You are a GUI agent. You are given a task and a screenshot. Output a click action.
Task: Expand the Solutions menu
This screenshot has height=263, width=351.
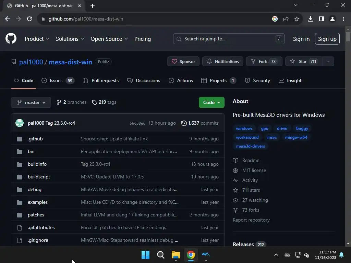tap(70, 39)
